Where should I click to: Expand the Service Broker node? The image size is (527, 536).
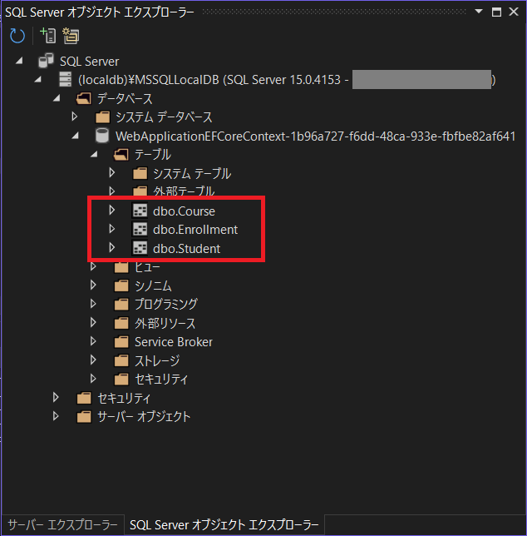point(93,340)
